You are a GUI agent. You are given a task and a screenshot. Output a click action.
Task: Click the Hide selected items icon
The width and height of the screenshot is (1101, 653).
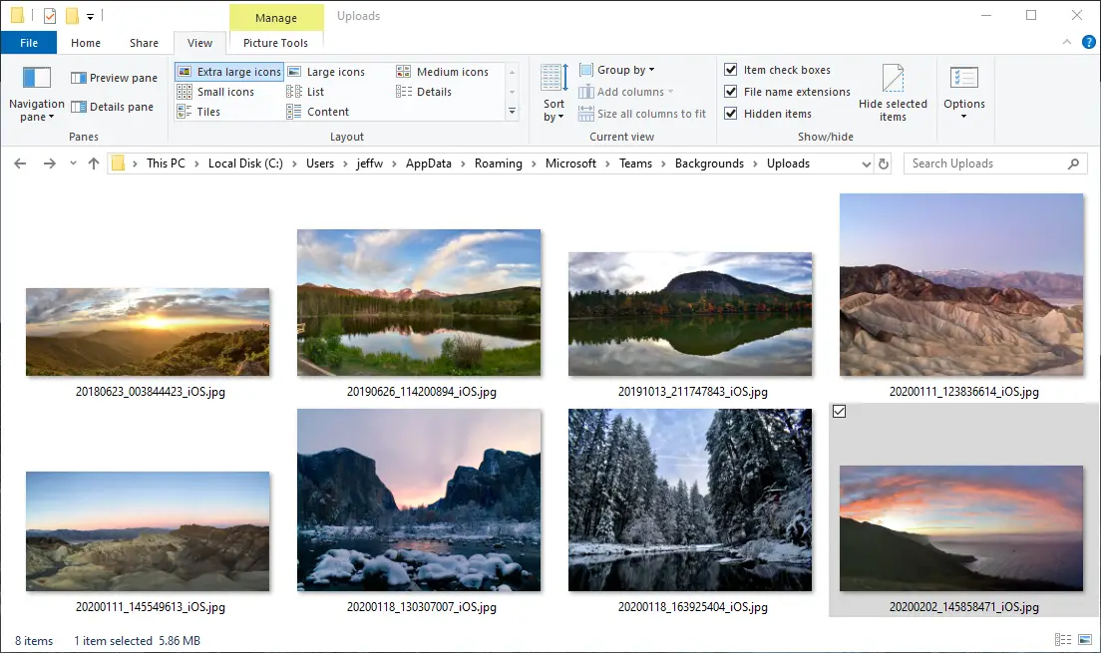(x=893, y=80)
